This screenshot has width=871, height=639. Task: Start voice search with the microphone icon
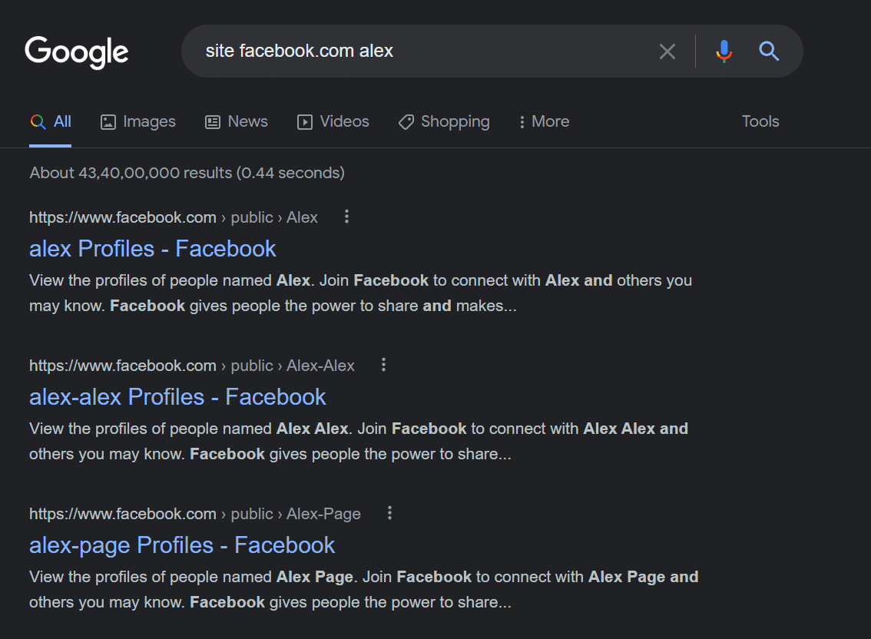(x=724, y=51)
